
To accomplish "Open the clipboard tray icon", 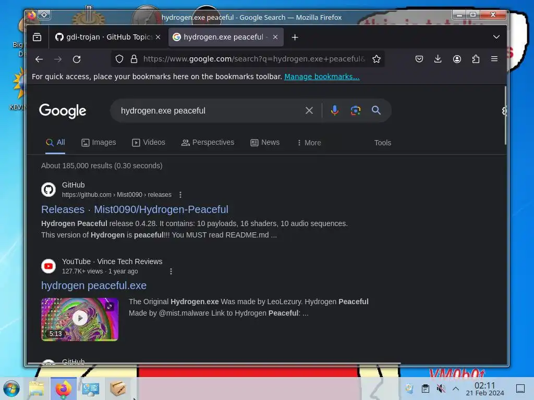I will [426, 389].
